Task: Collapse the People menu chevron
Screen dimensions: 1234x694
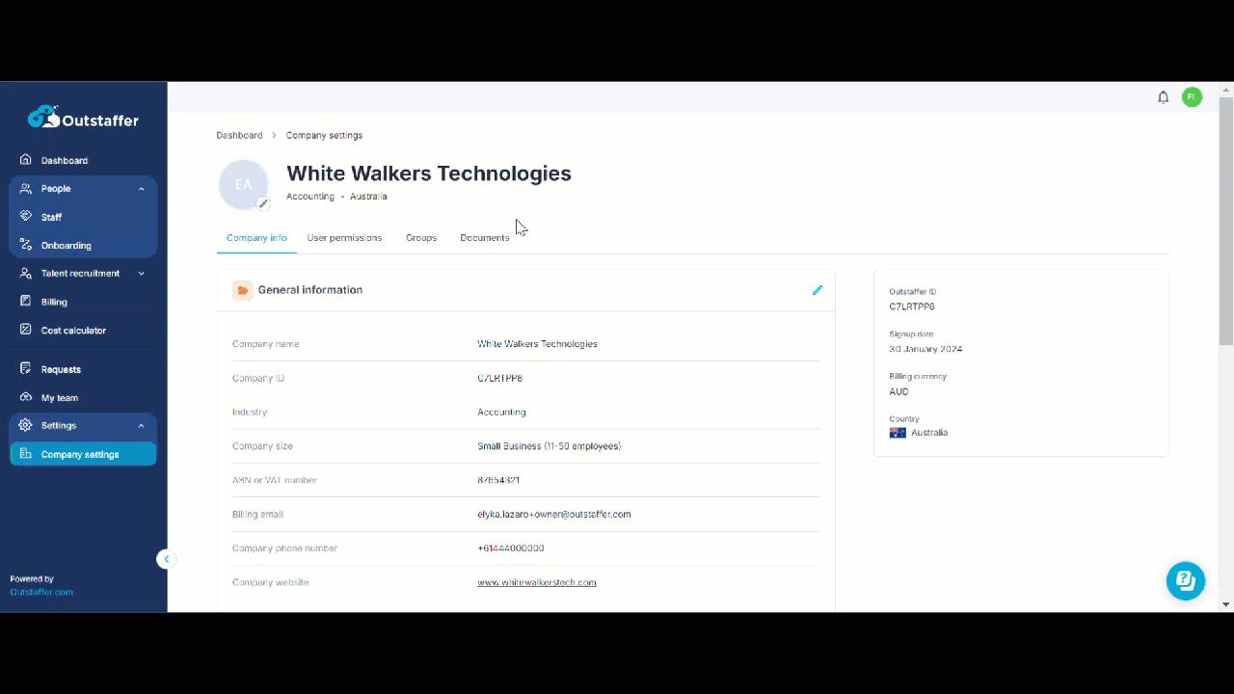Action: [142, 189]
